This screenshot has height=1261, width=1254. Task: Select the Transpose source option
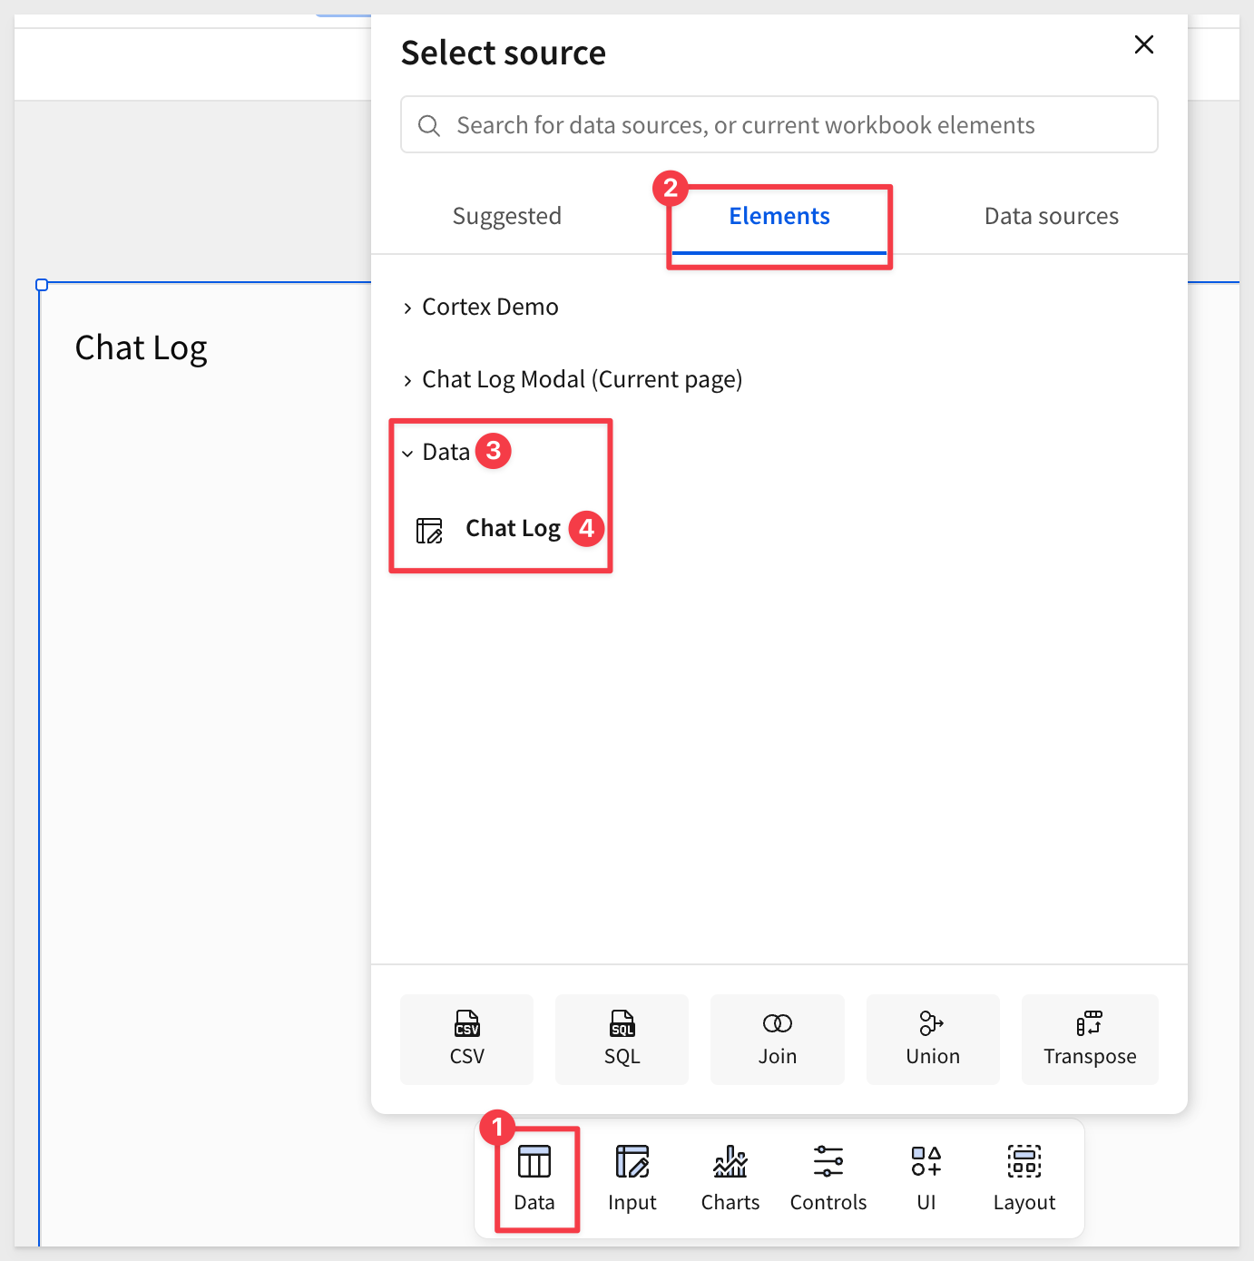pos(1089,1039)
